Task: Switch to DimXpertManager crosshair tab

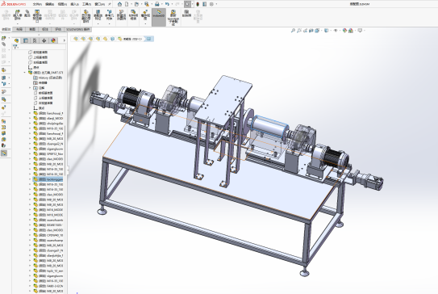Action: coord(44,40)
